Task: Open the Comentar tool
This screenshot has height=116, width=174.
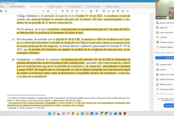Action: (x=162, y=37)
